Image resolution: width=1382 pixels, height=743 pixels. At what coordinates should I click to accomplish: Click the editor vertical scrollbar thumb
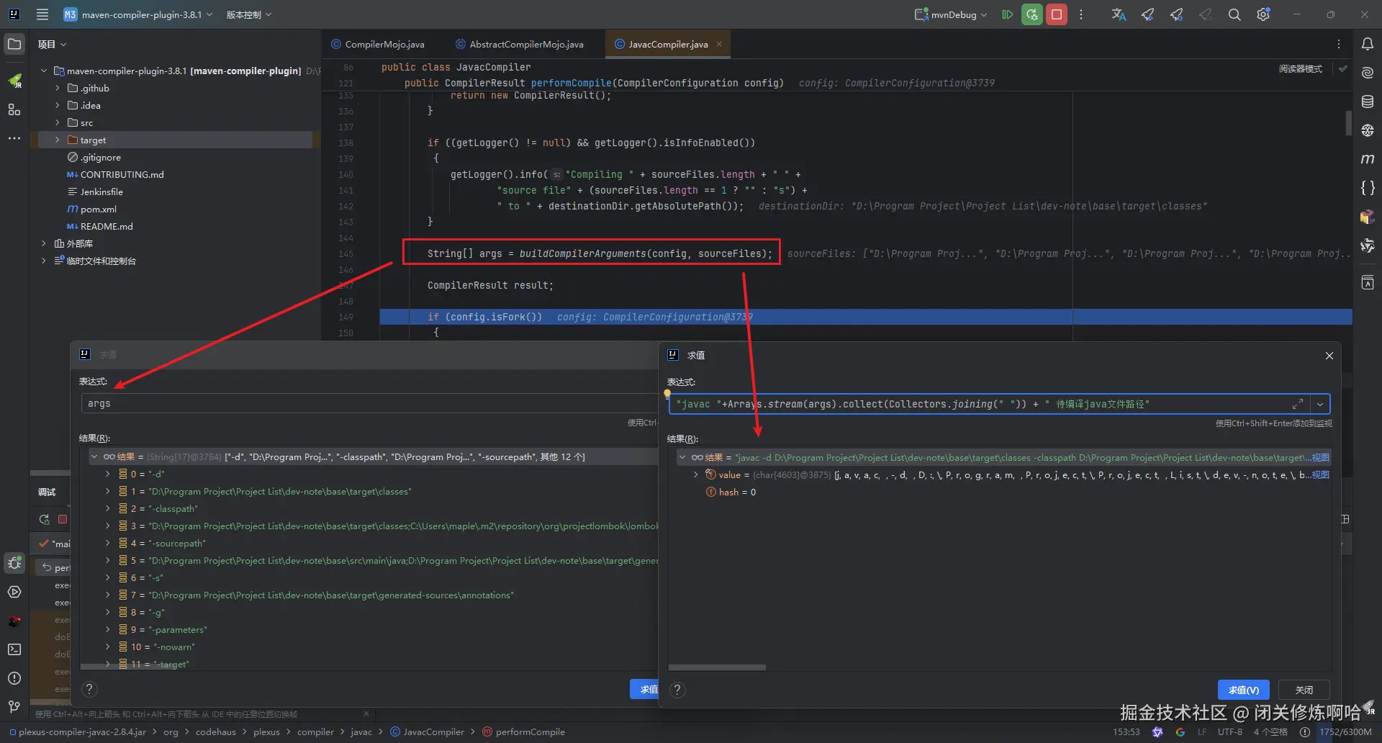point(1348,122)
